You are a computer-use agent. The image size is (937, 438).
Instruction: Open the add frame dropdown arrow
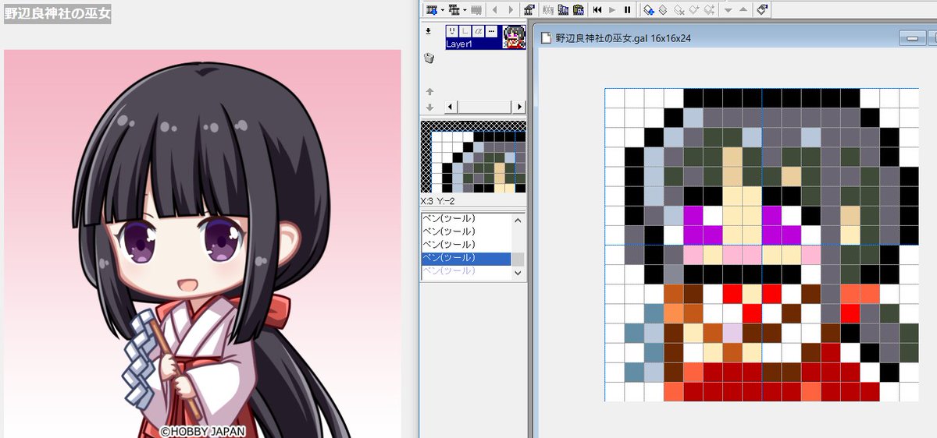click(443, 10)
